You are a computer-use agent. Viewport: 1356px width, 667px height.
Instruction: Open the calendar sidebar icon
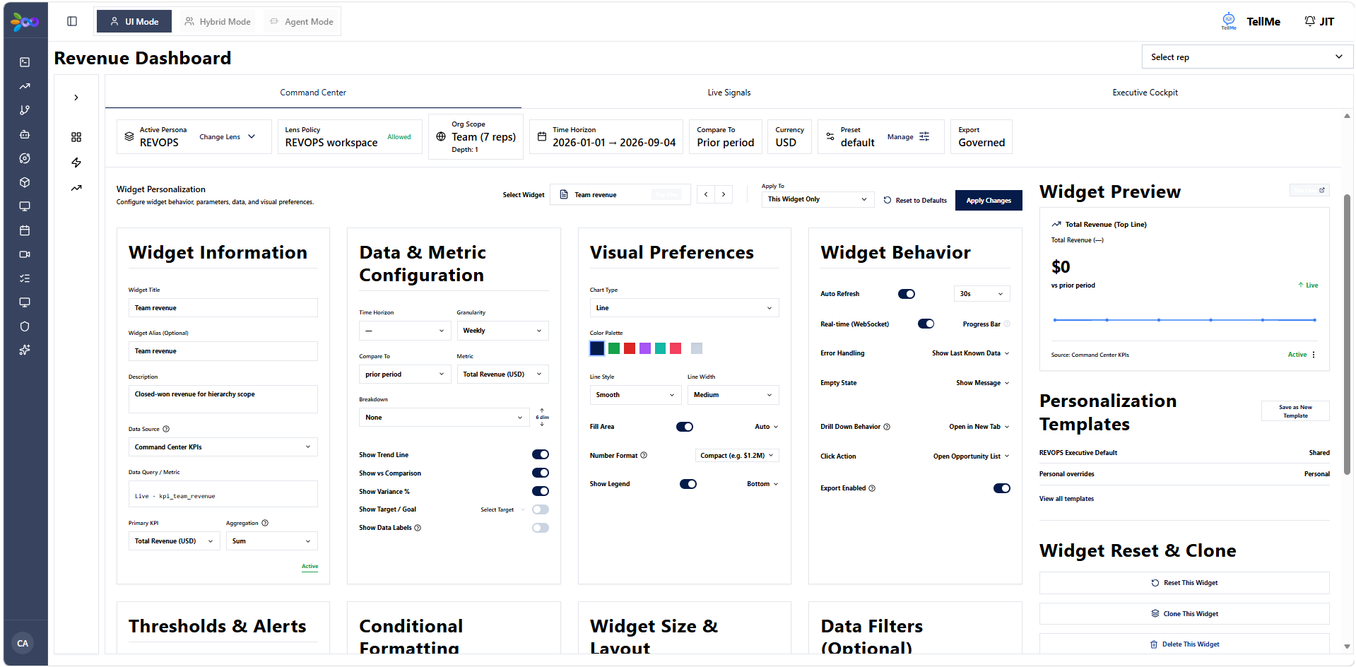click(25, 230)
